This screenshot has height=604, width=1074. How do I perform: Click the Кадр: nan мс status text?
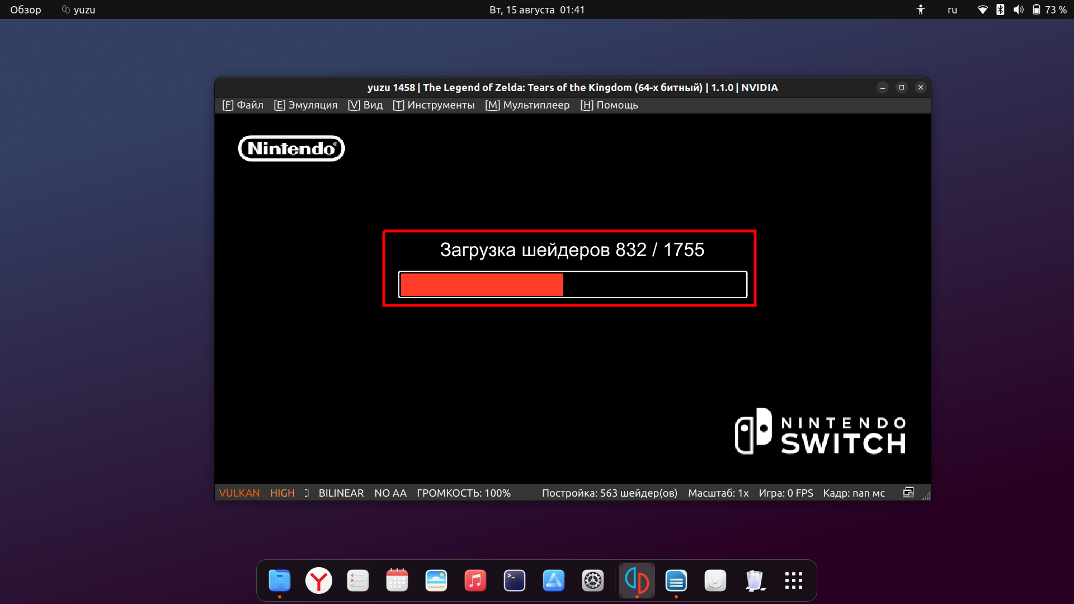coord(854,493)
